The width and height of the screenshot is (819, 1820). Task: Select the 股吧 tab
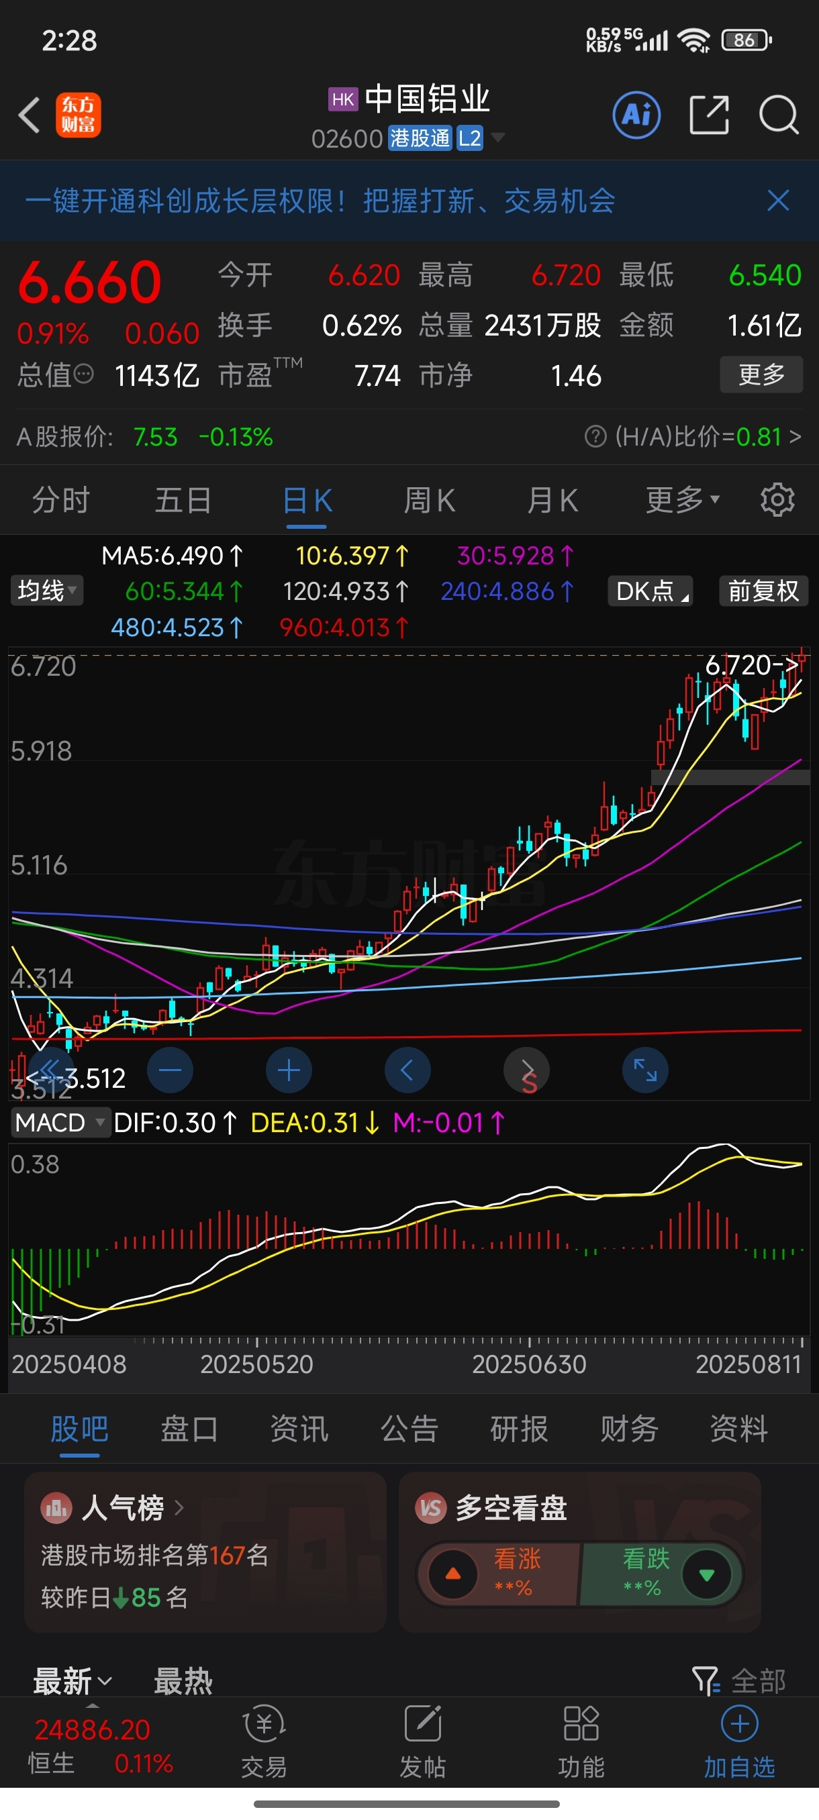pyautogui.click(x=79, y=1429)
